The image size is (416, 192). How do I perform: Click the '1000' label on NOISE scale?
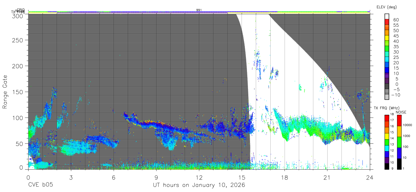click(407, 136)
